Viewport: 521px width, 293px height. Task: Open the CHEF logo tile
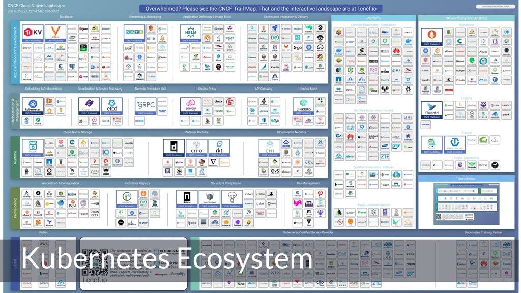click(x=95, y=194)
